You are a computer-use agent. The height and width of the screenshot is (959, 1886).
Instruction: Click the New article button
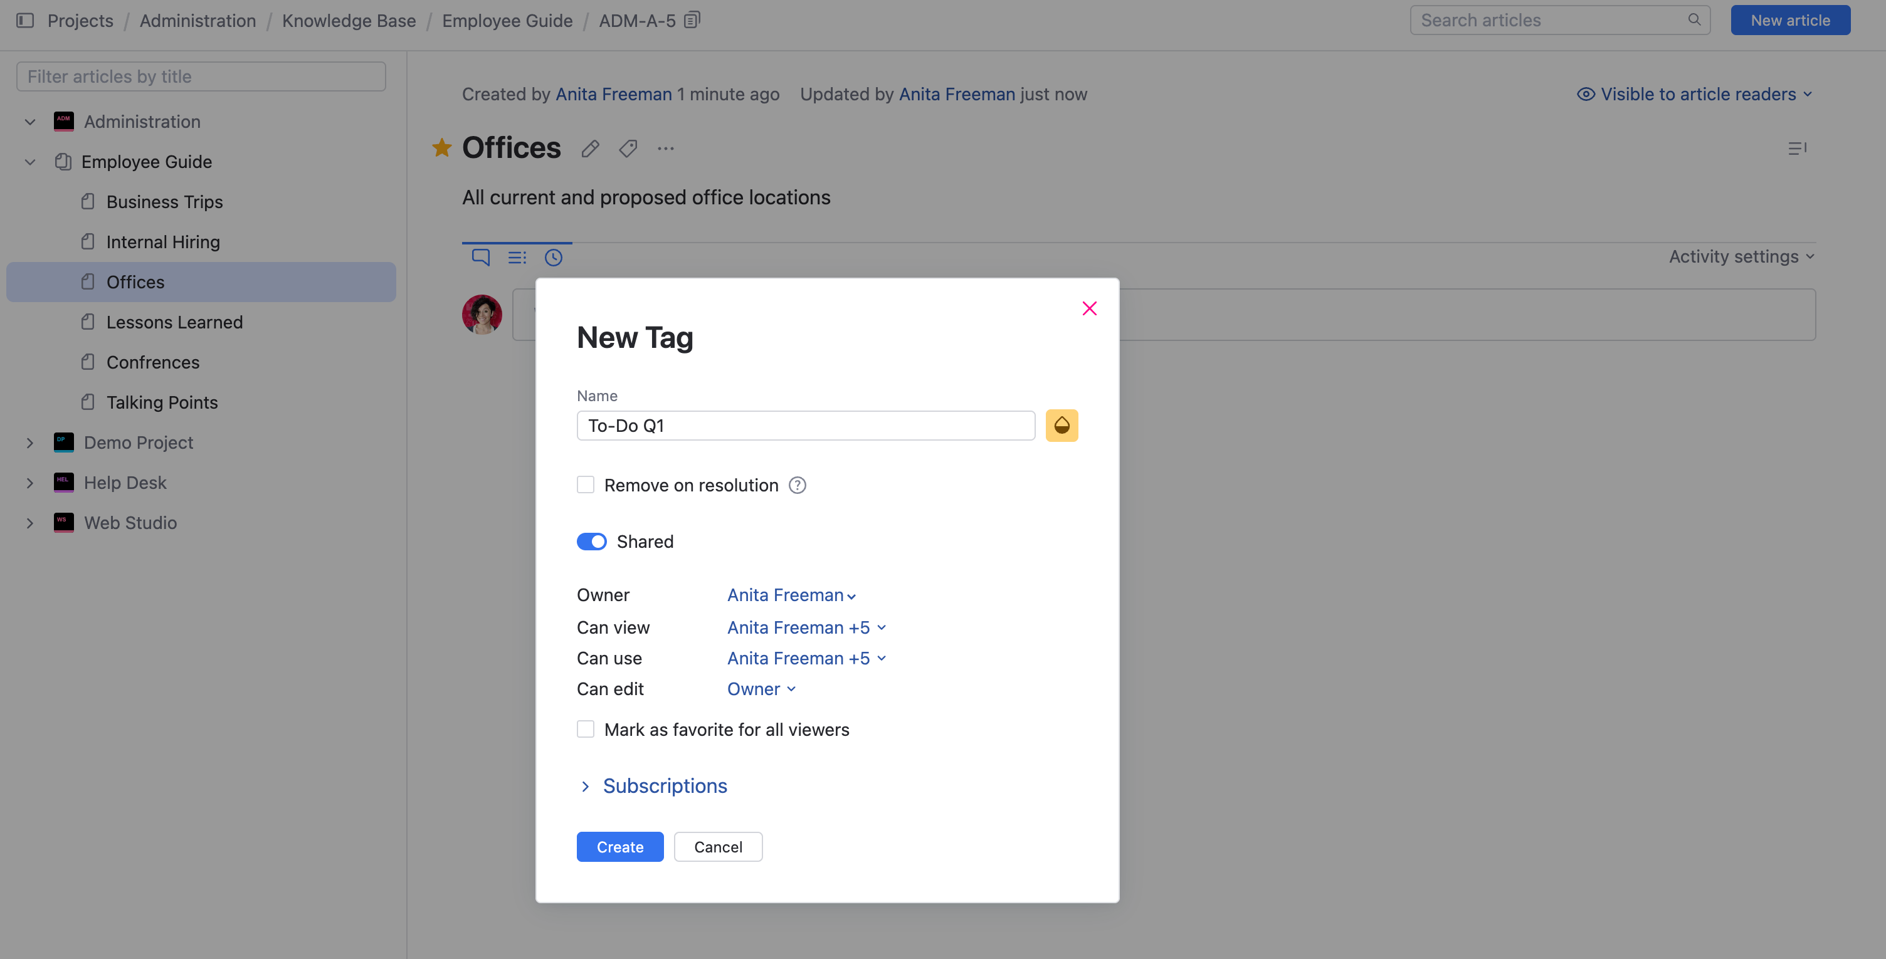(x=1789, y=20)
